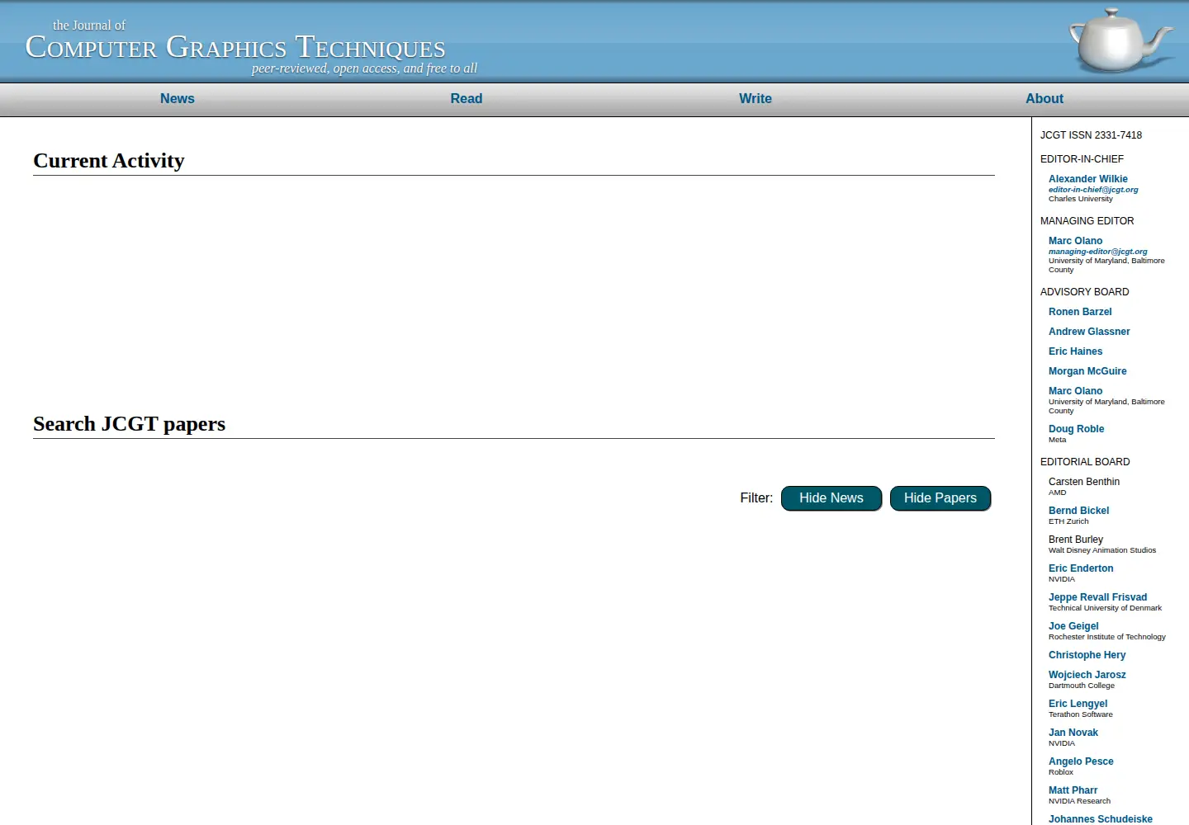The image size is (1189, 825).
Task: Visit Matt Pharr's link
Action: click(1073, 790)
